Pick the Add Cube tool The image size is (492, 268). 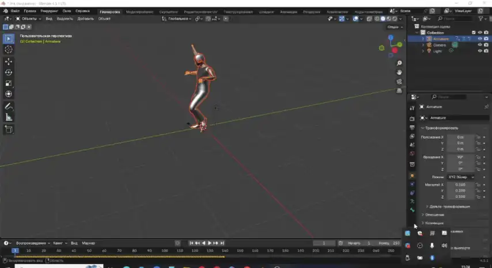pyautogui.click(x=9, y=129)
